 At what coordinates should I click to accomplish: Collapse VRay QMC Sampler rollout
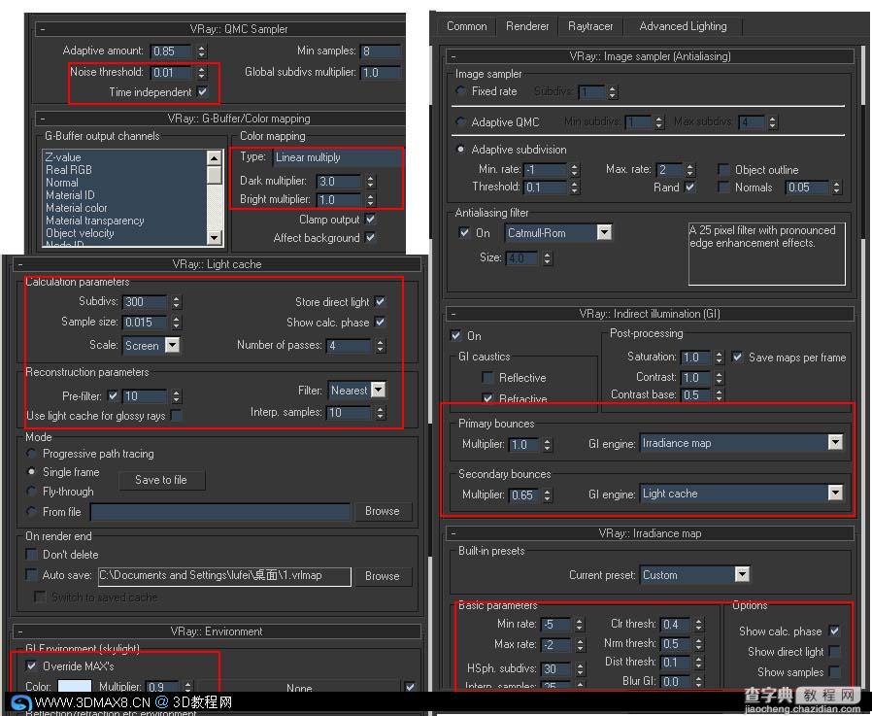tap(43, 29)
